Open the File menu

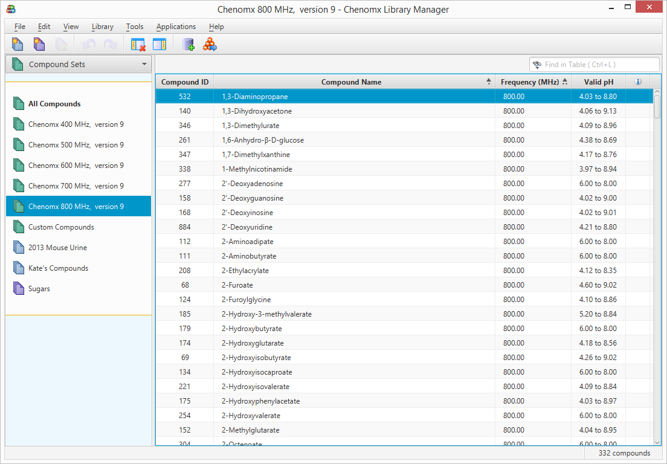(19, 27)
